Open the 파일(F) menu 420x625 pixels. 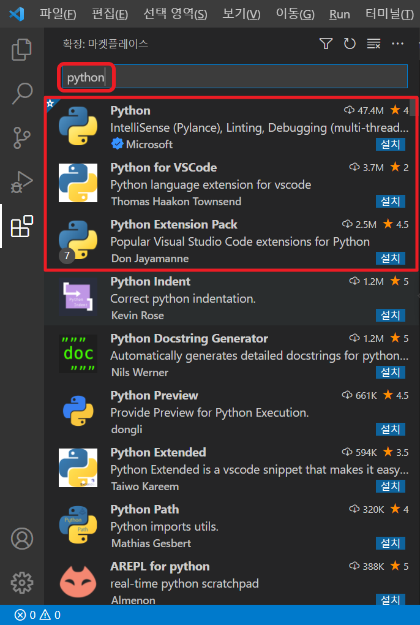[x=58, y=14]
